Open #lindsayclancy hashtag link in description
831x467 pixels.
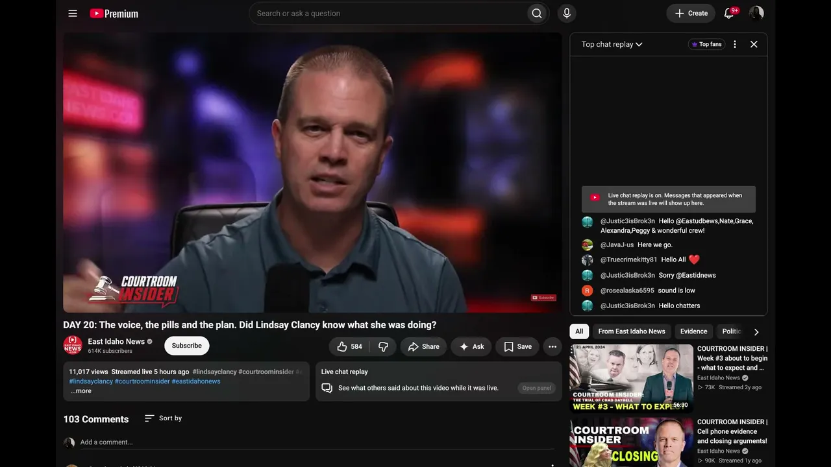[91, 381]
